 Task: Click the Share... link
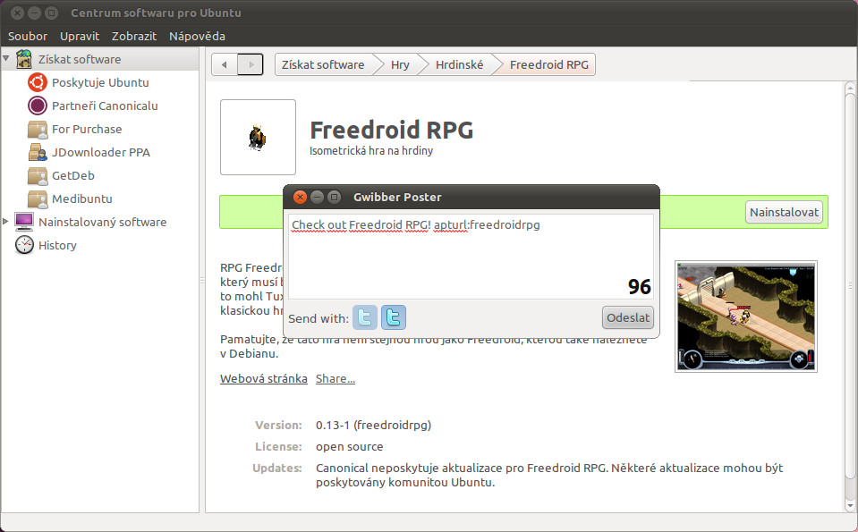pos(336,378)
